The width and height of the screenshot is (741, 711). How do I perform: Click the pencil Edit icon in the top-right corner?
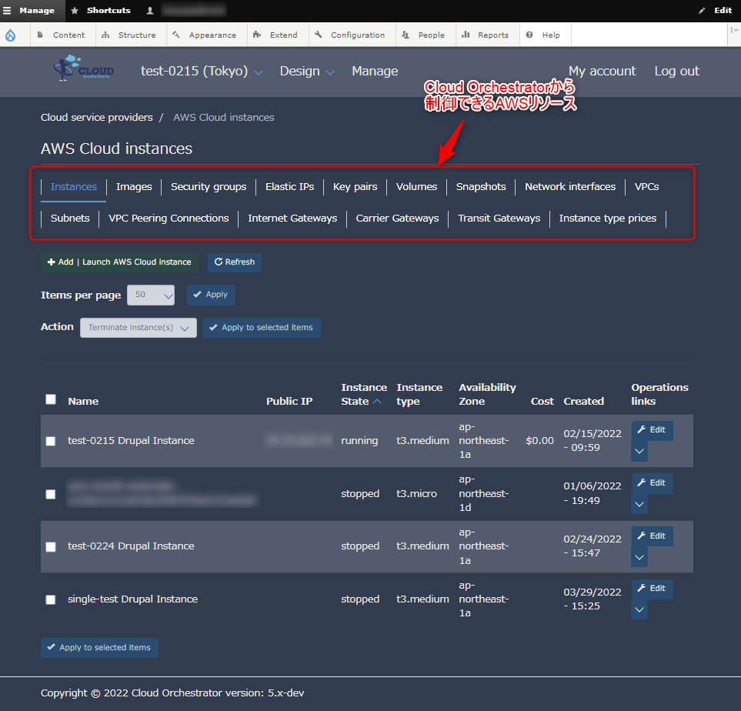702,11
